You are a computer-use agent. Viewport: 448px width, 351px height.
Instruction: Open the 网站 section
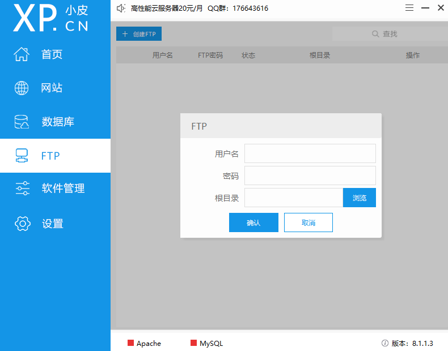52,88
